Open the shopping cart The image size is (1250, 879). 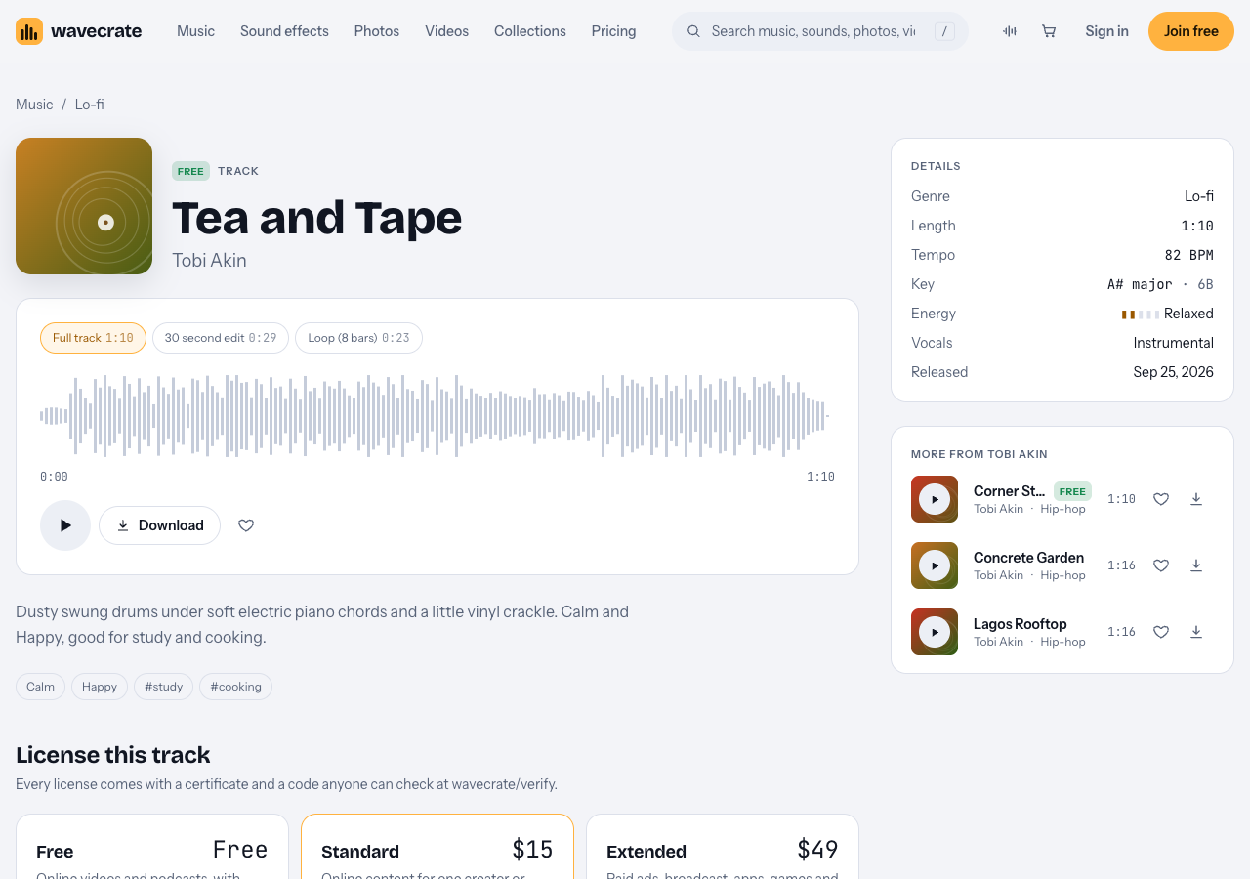pyautogui.click(x=1049, y=31)
